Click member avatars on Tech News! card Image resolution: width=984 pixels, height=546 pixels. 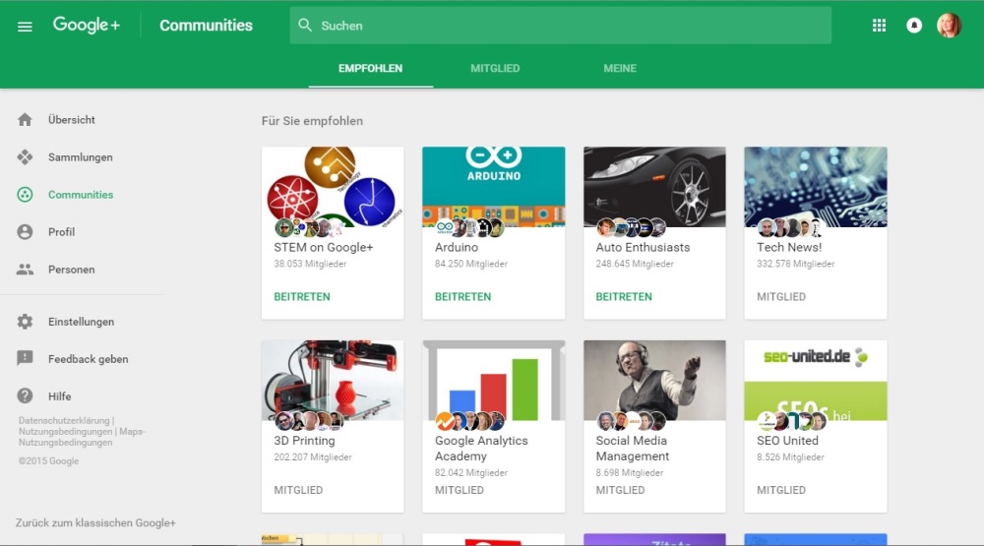[x=790, y=227]
